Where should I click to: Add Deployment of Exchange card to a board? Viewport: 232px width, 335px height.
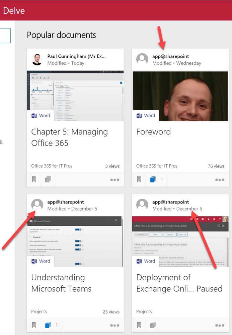point(153,325)
